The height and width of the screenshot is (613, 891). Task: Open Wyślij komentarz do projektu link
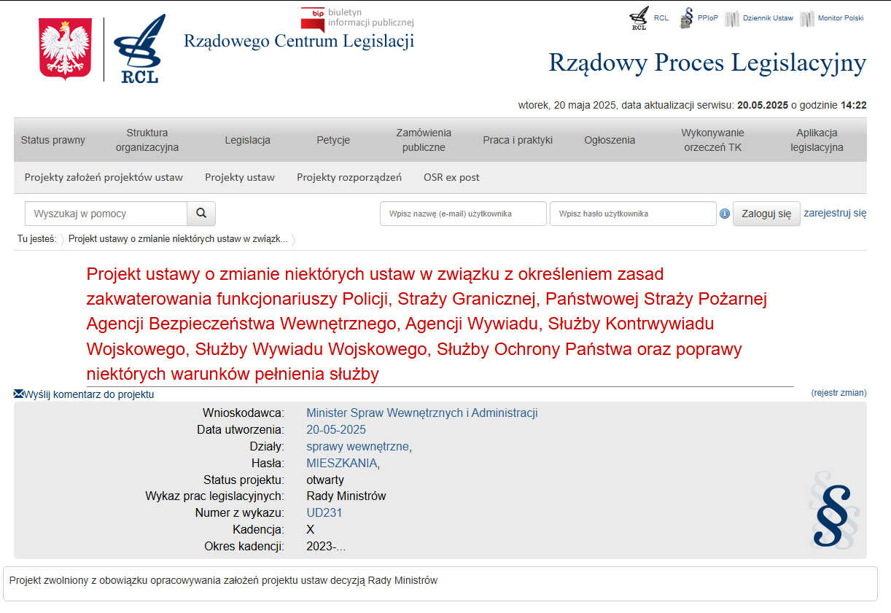(89, 394)
